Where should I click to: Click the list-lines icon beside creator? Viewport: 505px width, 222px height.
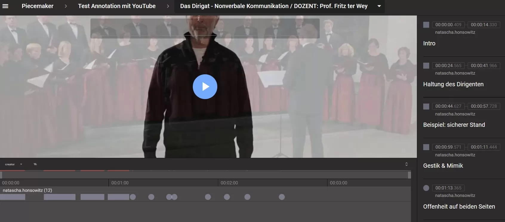[35, 164]
